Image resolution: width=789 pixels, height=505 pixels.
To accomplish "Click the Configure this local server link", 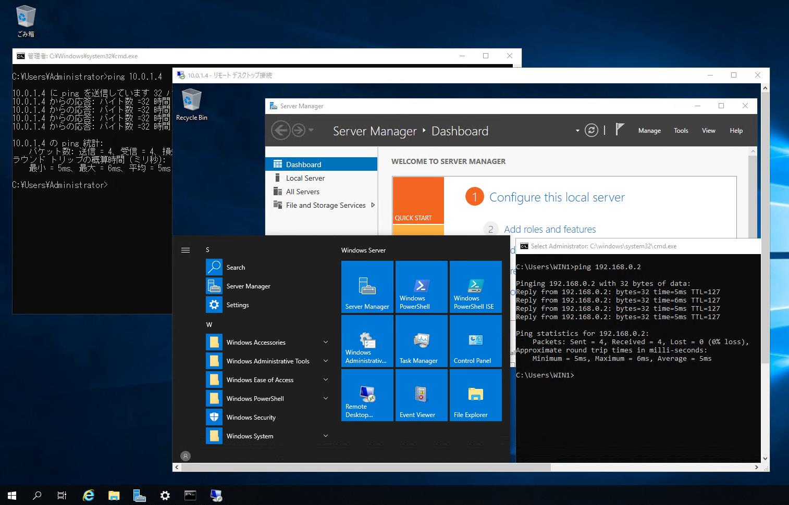I will pyautogui.click(x=557, y=197).
